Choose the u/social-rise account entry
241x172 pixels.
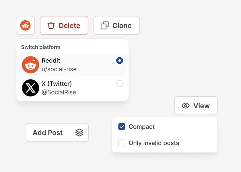point(59,69)
